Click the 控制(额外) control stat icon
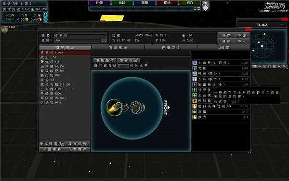This screenshot has height=181, width=289. click(195, 73)
